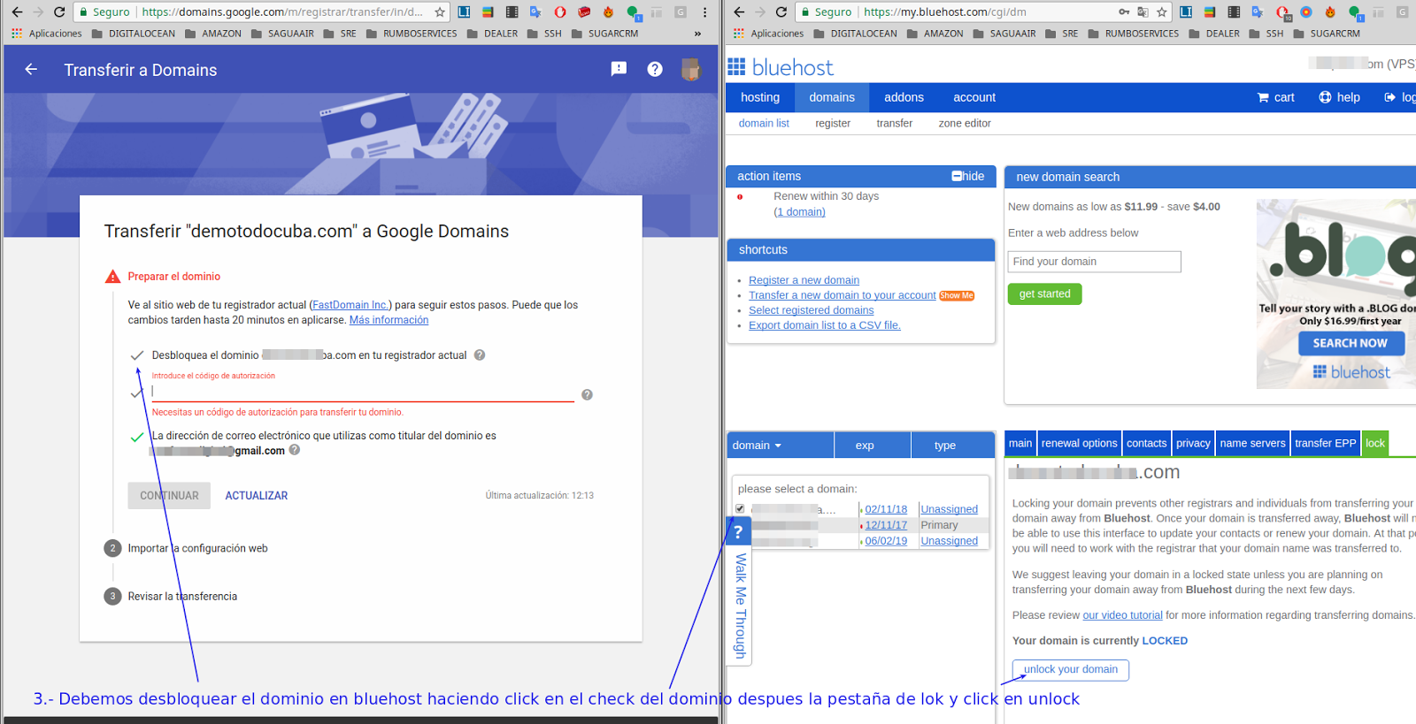Click SEARCH NOW on the .blog ad
1416x724 pixels.
[1351, 344]
